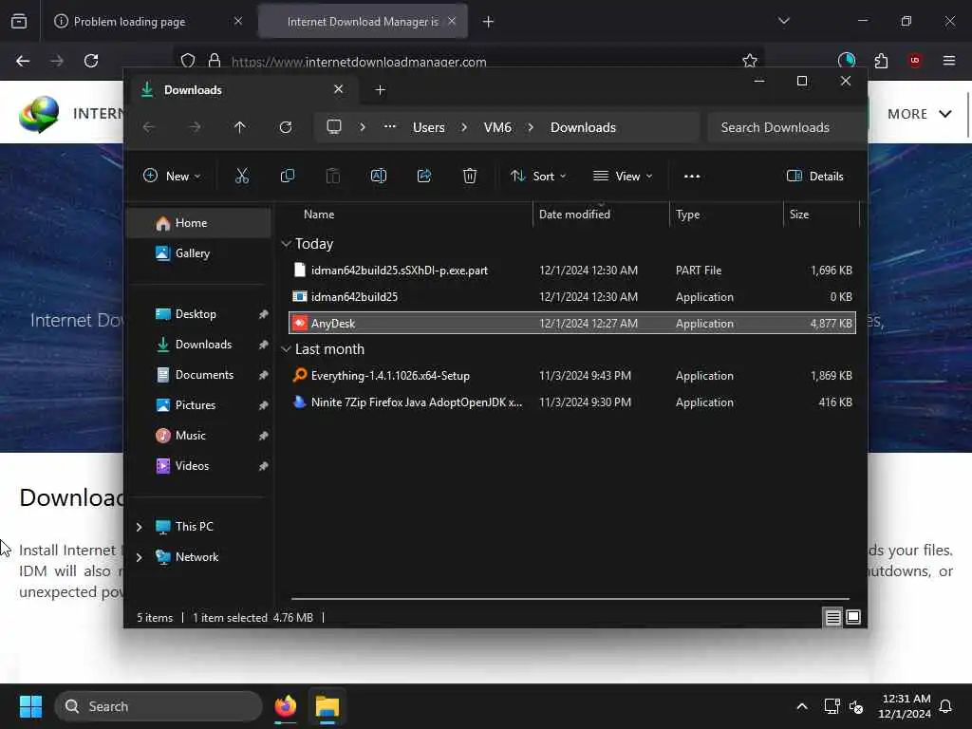Select the Ninite 7Zip Firefox Java installer file

click(x=572, y=402)
